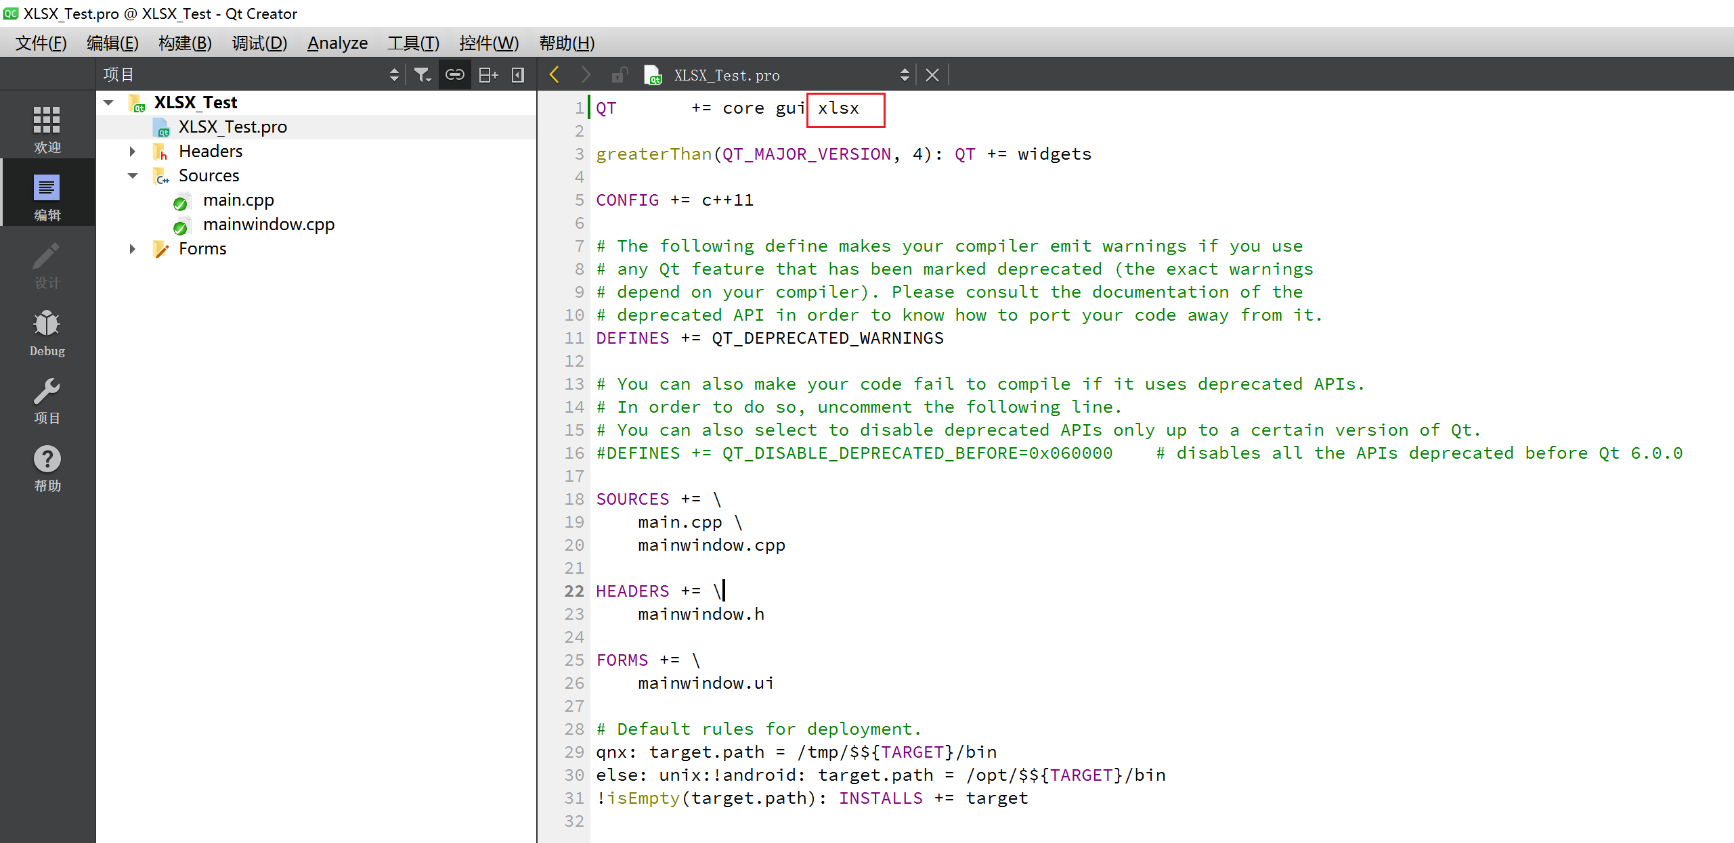The height and width of the screenshot is (843, 1734).
Task: Click the Headers folder icon
Action: click(x=160, y=152)
